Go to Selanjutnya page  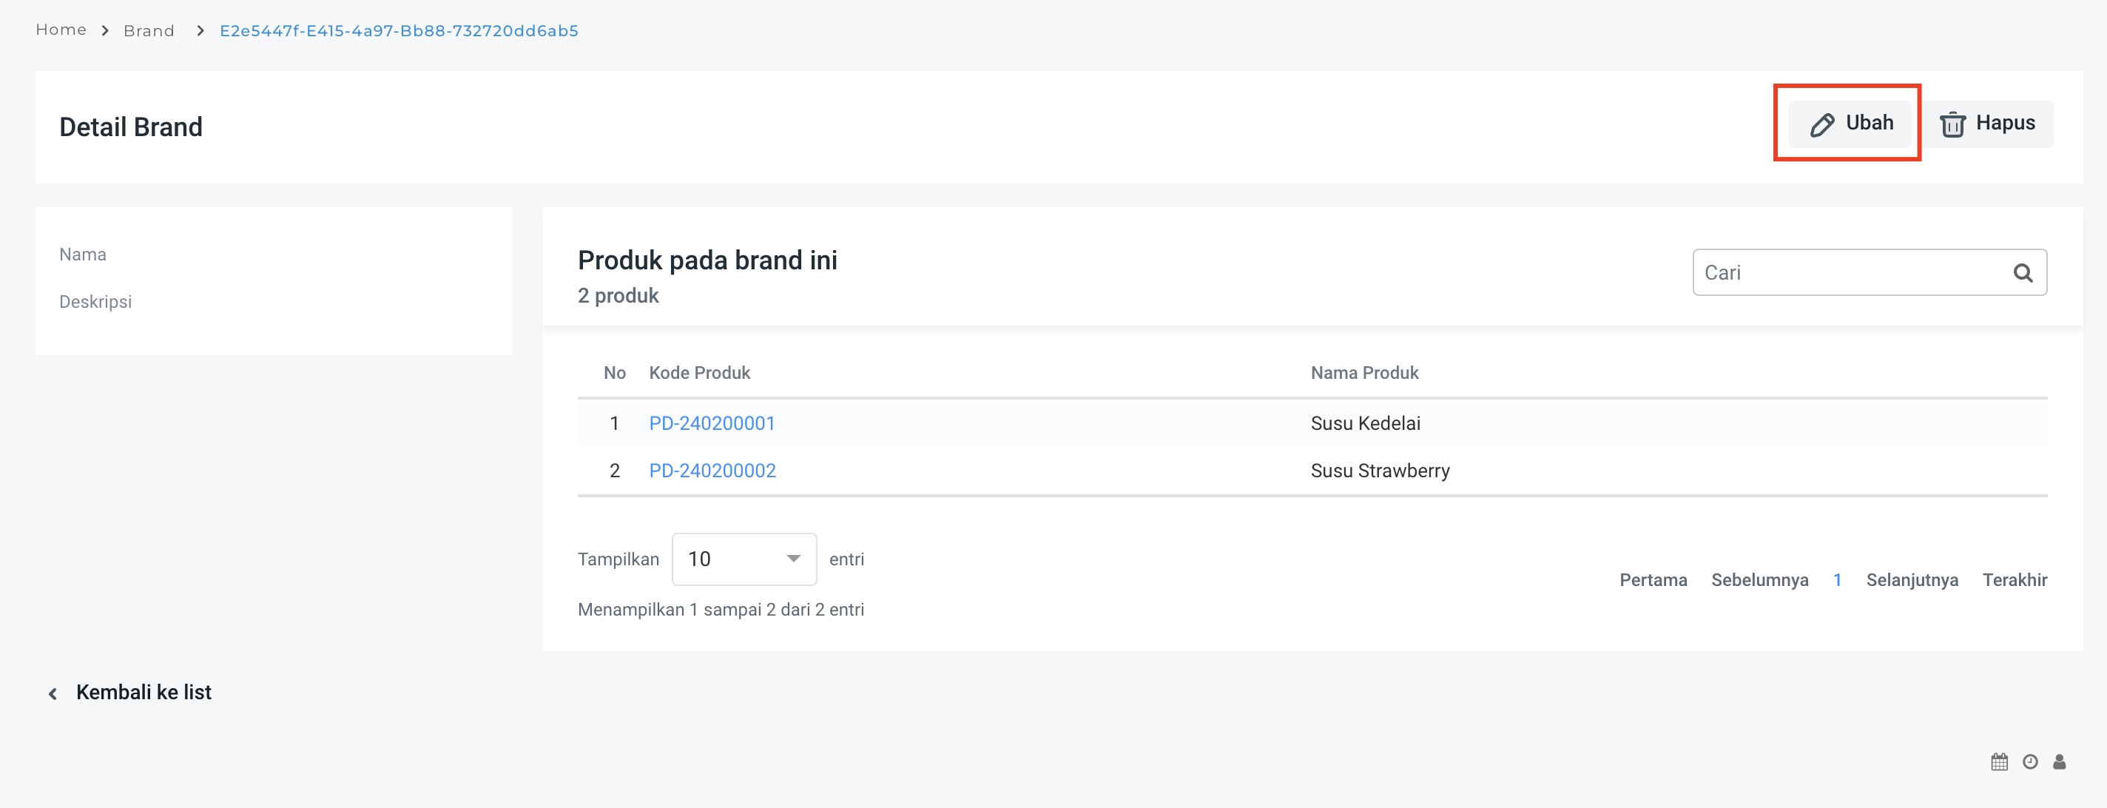[x=1912, y=581]
